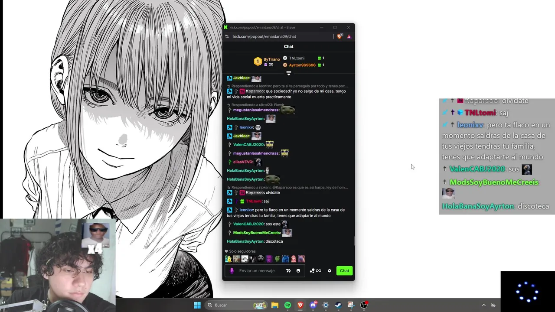This screenshot has width=555, height=312.
Task: Click username TNLtomi on saj message
Action: (x=254, y=201)
